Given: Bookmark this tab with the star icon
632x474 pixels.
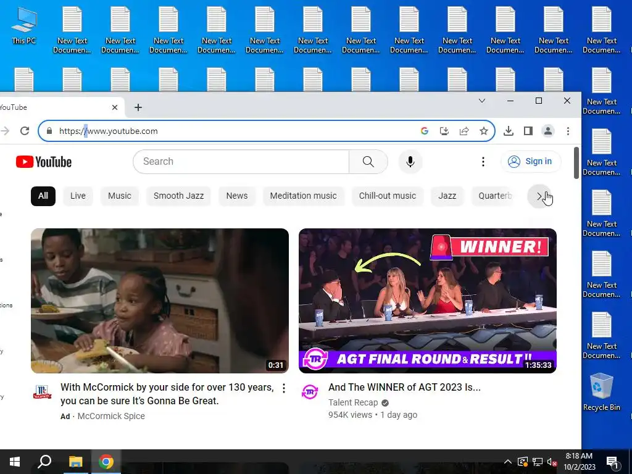Looking at the screenshot, I should (484, 131).
